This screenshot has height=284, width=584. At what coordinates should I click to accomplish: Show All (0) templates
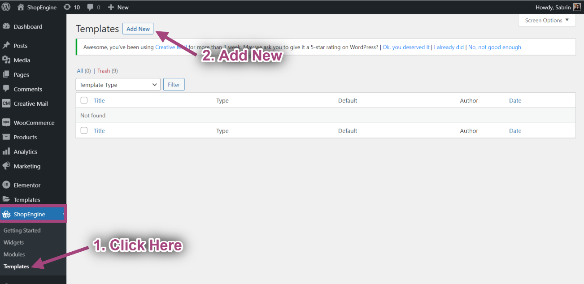[x=84, y=71]
